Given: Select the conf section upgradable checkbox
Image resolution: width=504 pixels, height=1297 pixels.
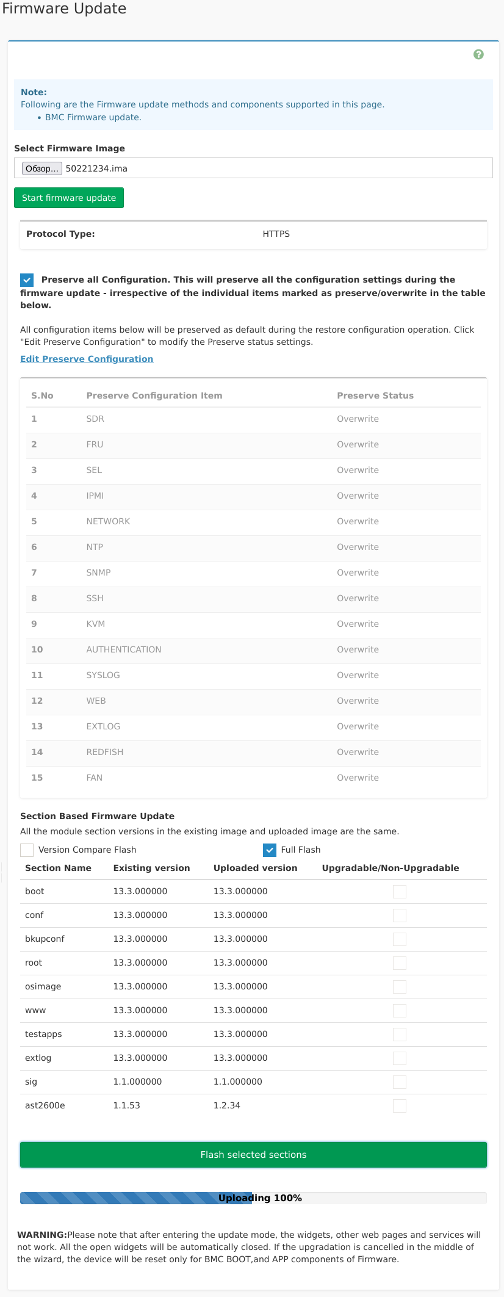Looking at the screenshot, I should (400, 916).
